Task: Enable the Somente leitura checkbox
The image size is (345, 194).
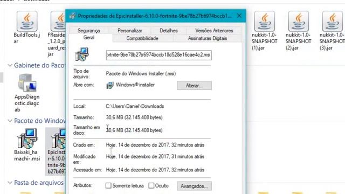Action: click(108, 185)
